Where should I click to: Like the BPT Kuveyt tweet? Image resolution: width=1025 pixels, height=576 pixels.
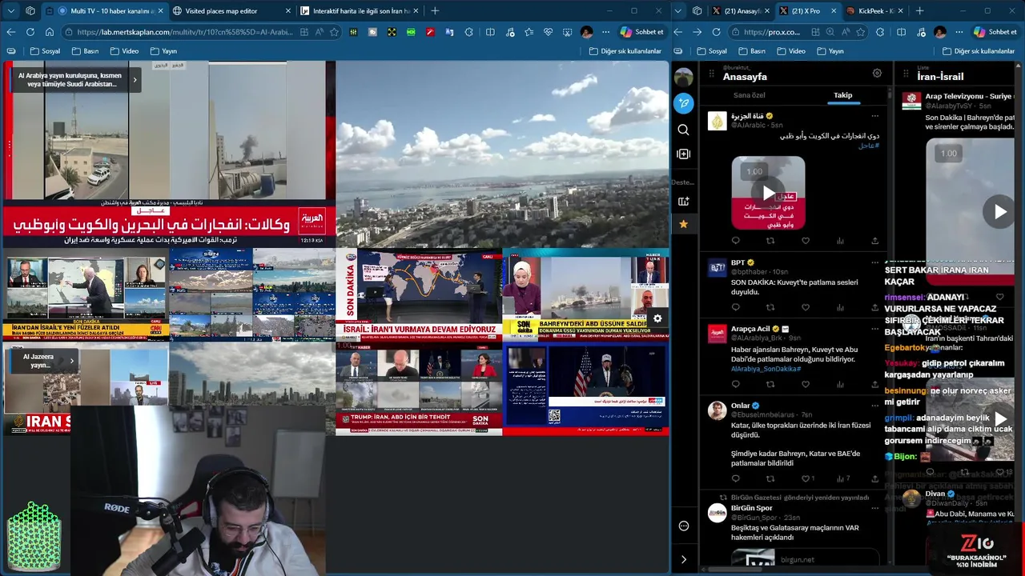805,307
